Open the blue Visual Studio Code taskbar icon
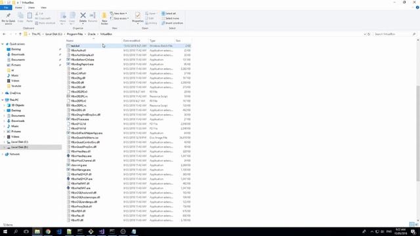Viewport: 420px width, 236px height. [59, 231]
